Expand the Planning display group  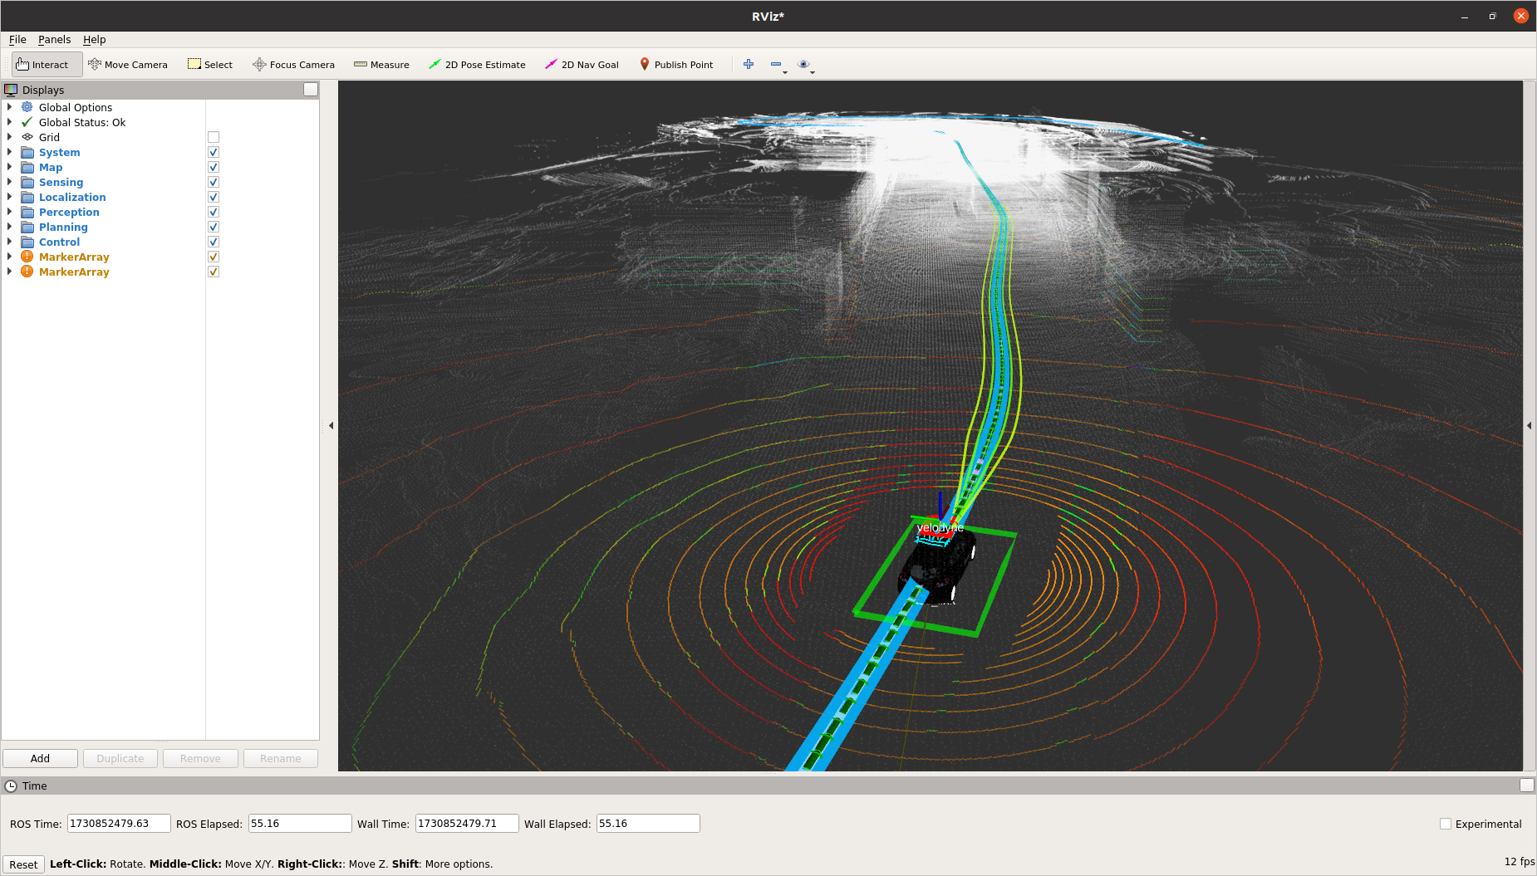click(x=10, y=227)
